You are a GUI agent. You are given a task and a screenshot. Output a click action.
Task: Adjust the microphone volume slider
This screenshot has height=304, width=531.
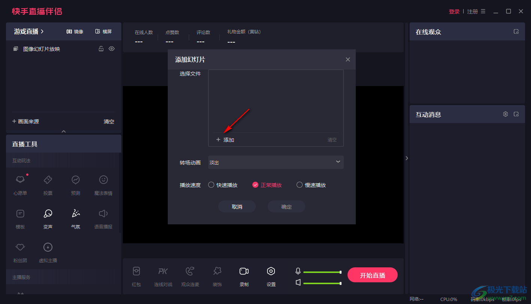click(x=322, y=272)
